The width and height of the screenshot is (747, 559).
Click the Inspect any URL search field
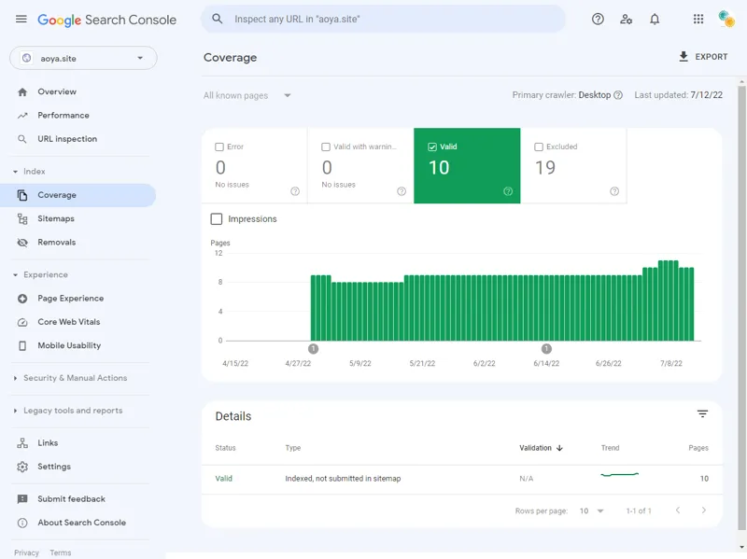[x=384, y=19]
